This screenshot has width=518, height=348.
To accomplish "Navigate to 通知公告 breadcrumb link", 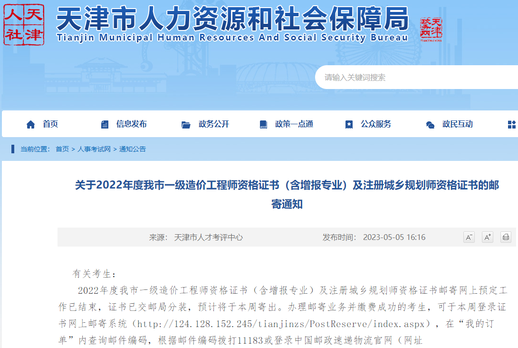I will [x=133, y=149].
